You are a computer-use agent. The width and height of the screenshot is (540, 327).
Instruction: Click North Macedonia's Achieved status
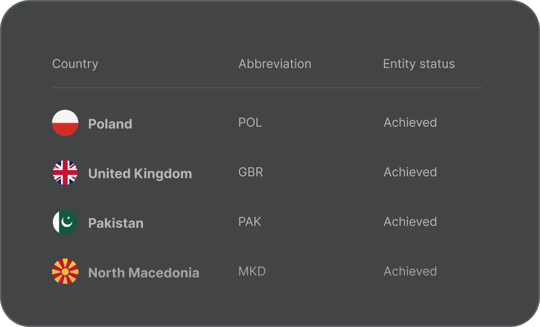coord(410,272)
